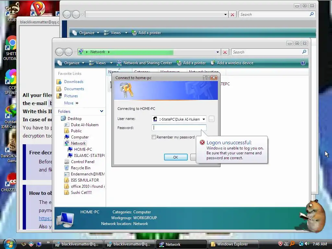The height and width of the screenshot is (249, 332).
Task: Tick the Remember my password checkbox
Action: point(154,137)
